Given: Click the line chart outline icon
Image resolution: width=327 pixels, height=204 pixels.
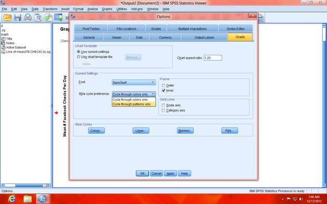Looking at the screenshot, I should [3, 52].
